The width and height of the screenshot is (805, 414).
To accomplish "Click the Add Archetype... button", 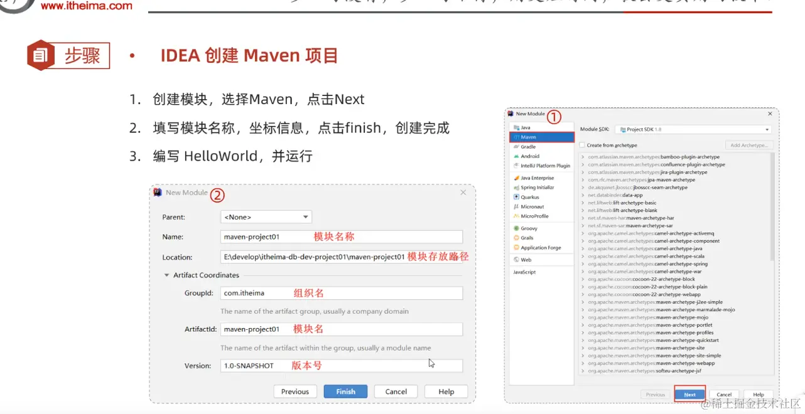I will pos(748,146).
